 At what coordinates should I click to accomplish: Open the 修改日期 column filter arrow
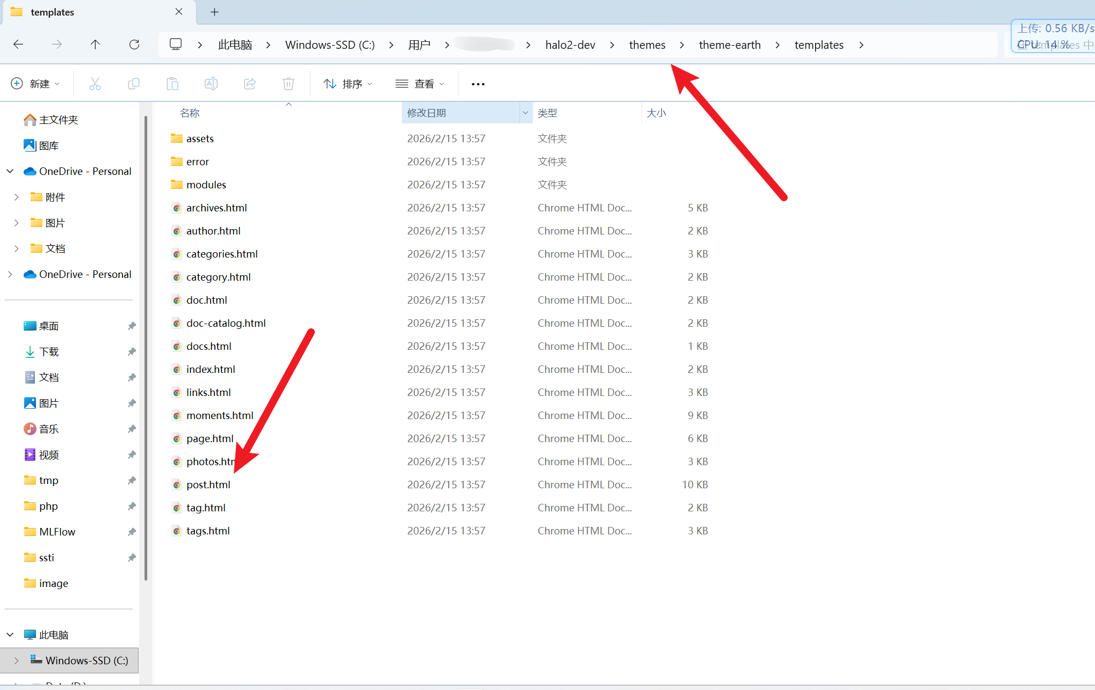tap(525, 113)
